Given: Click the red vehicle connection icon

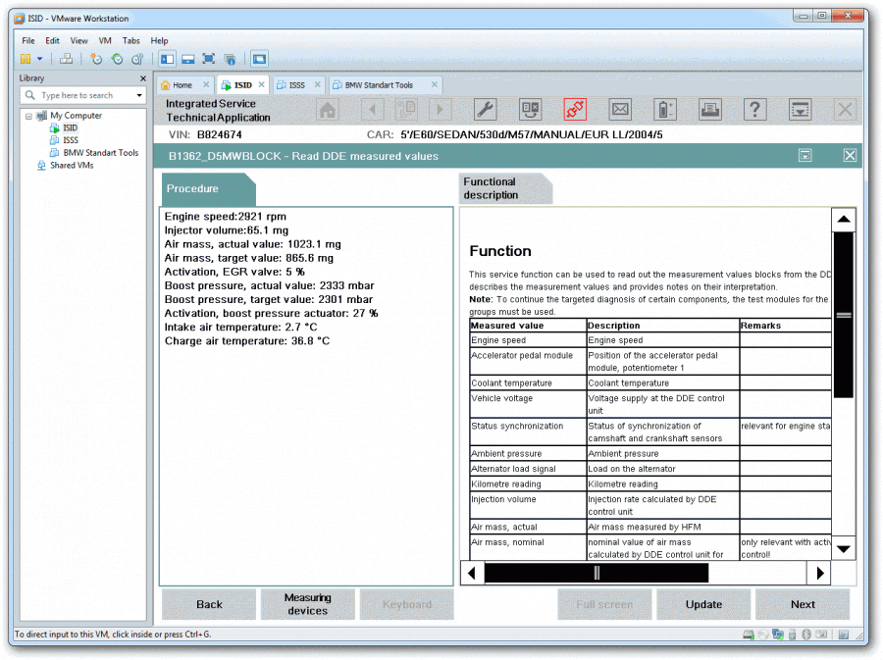Looking at the screenshot, I should click(x=575, y=109).
